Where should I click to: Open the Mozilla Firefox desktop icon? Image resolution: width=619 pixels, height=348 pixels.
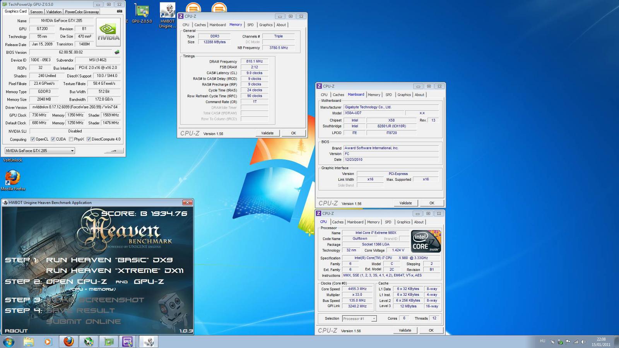coord(13,180)
